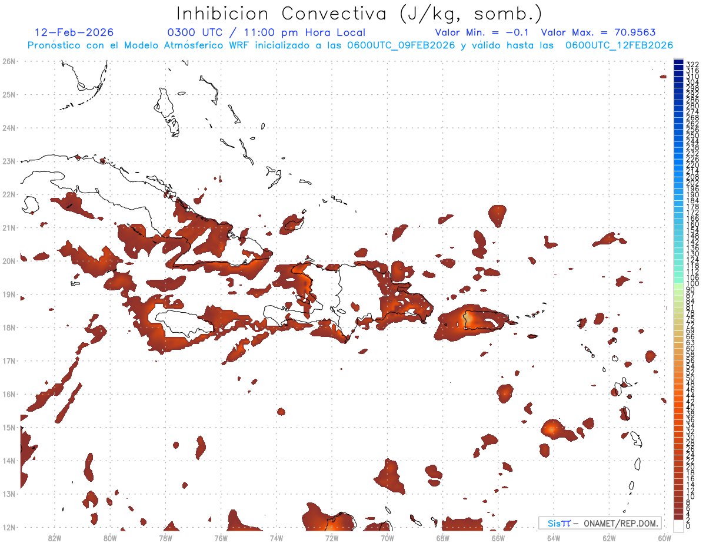Click the 74W longitude label
Screen dimensions: 706x546
[276, 538]
